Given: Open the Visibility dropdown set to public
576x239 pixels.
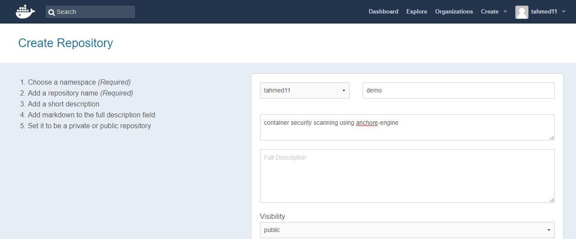Looking at the screenshot, I should [x=407, y=230].
